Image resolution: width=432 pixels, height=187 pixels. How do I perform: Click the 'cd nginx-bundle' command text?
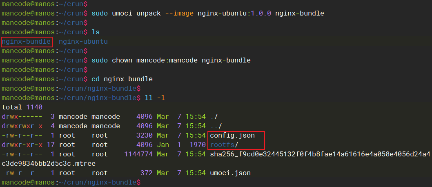122,79
